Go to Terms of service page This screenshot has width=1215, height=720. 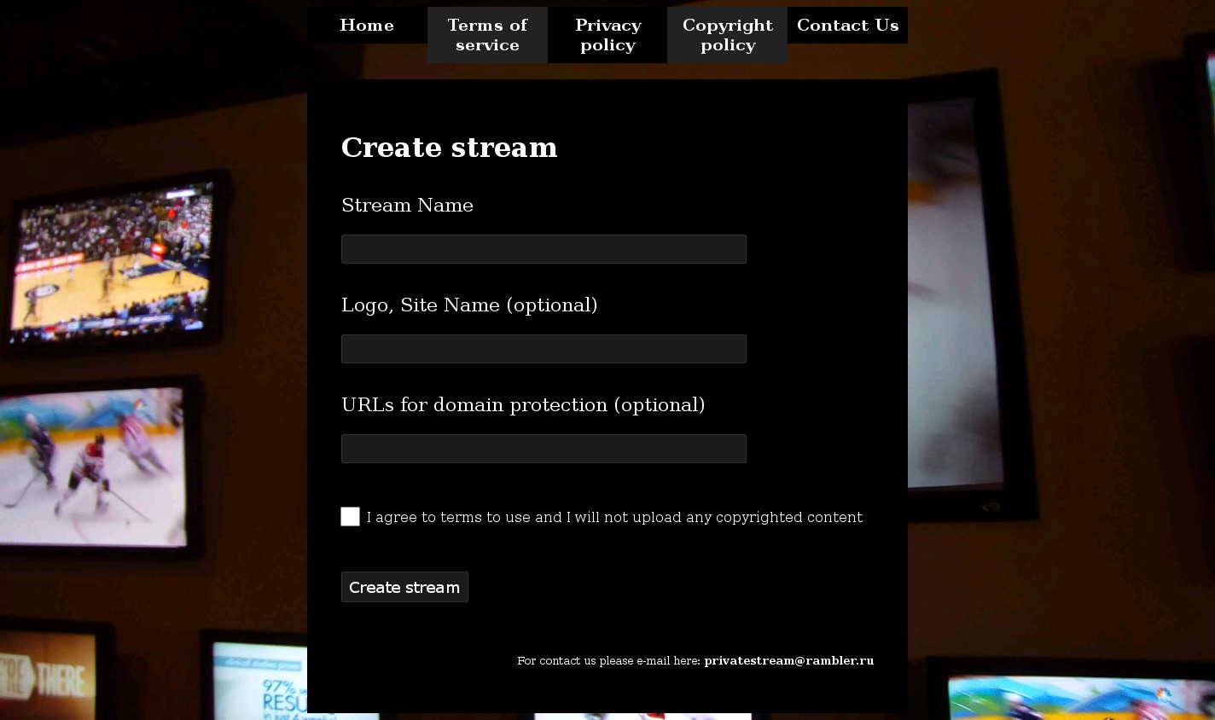point(487,35)
